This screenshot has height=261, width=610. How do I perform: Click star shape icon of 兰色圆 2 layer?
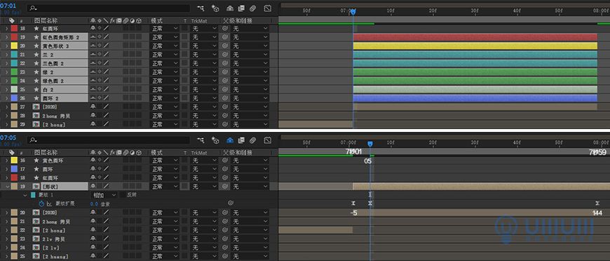[x=36, y=64]
